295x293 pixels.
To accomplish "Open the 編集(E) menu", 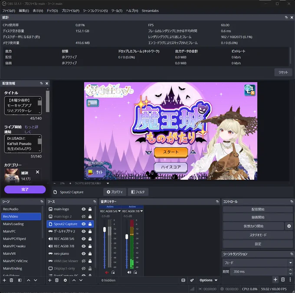I will [x=24, y=11].
